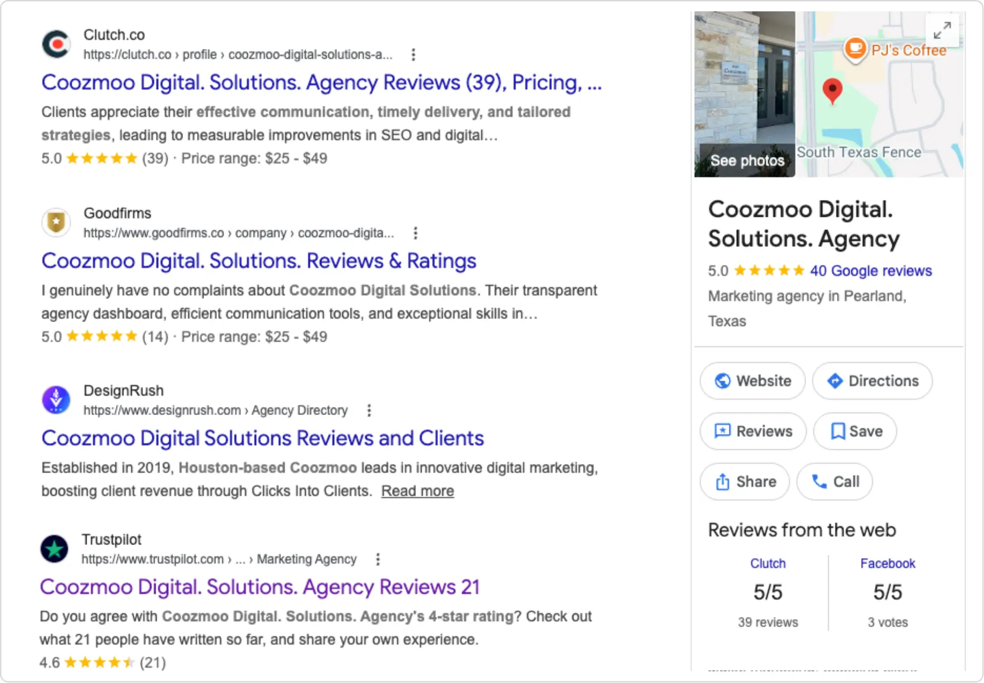Image resolution: width=984 pixels, height=683 pixels.
Task: Expand "Read more" in the DesignRush description
Action: [417, 491]
